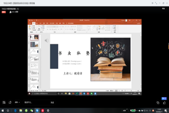Click the link icon beside the like button
169x113 pixels.
[158, 103]
